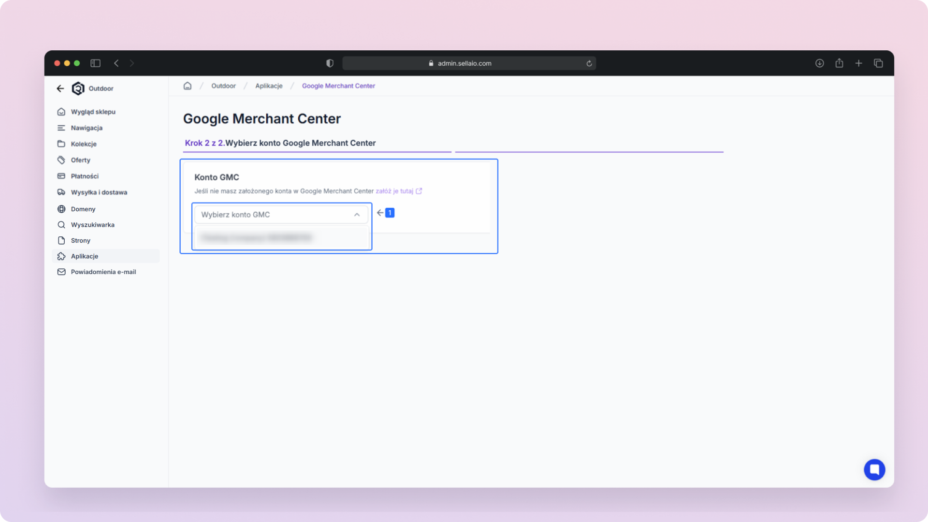Open Płatności in the sidebar

pos(85,176)
